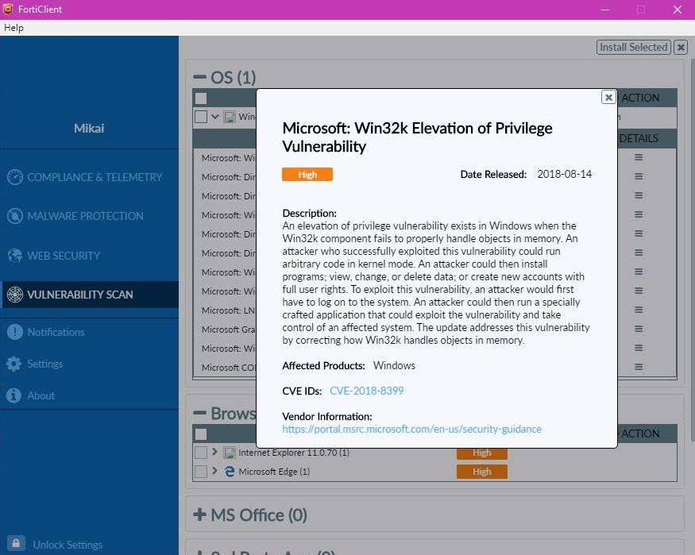Image resolution: width=695 pixels, height=555 pixels.
Task: Click the FortiClient shield icon in title bar
Action: coord(8,9)
